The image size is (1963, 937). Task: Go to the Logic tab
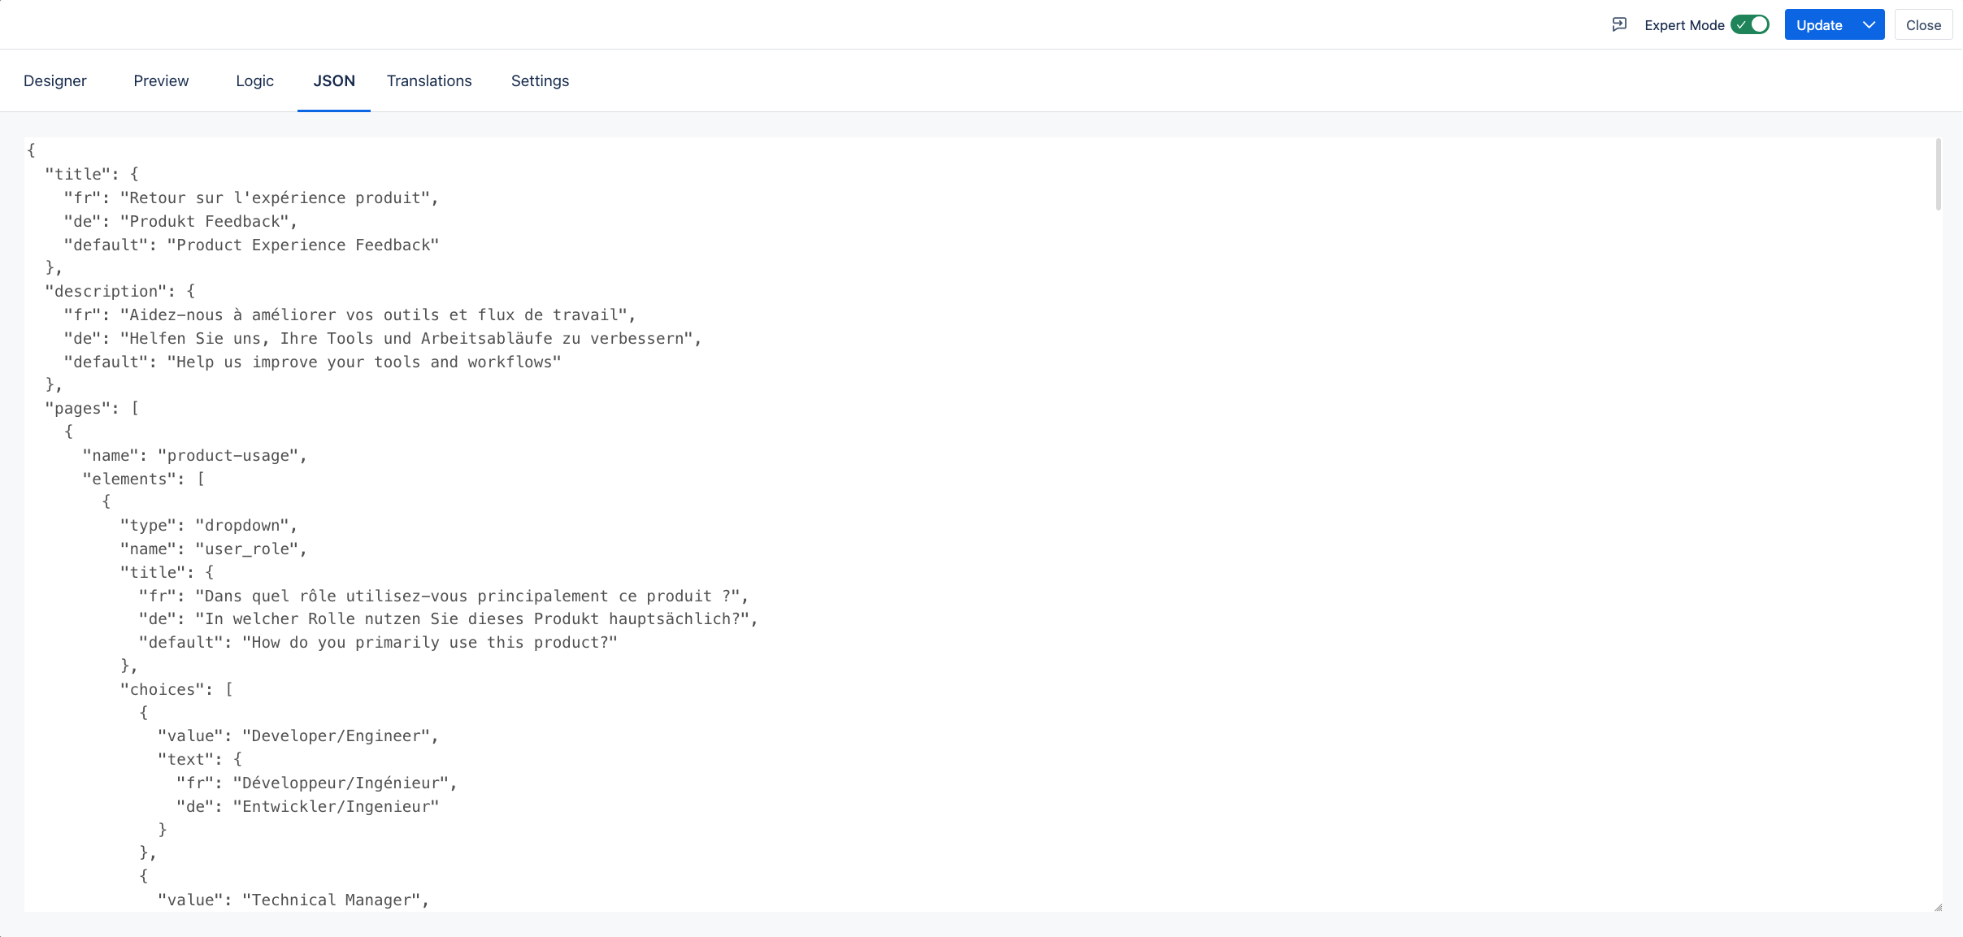tap(254, 80)
